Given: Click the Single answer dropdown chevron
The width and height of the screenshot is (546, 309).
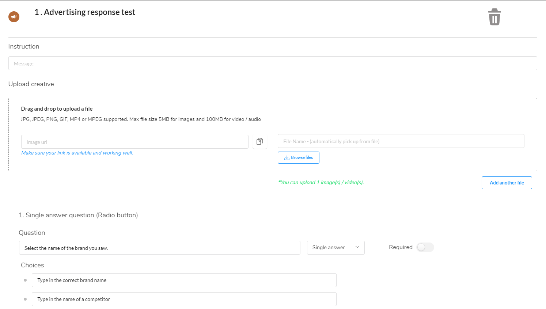Looking at the screenshot, I should coord(357,248).
